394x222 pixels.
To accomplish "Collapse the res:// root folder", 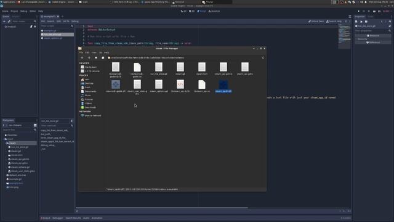I will (x=4, y=139).
